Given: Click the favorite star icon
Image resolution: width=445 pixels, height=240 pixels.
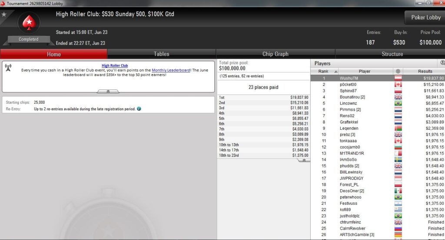Looking at the screenshot, I should 4,14.
